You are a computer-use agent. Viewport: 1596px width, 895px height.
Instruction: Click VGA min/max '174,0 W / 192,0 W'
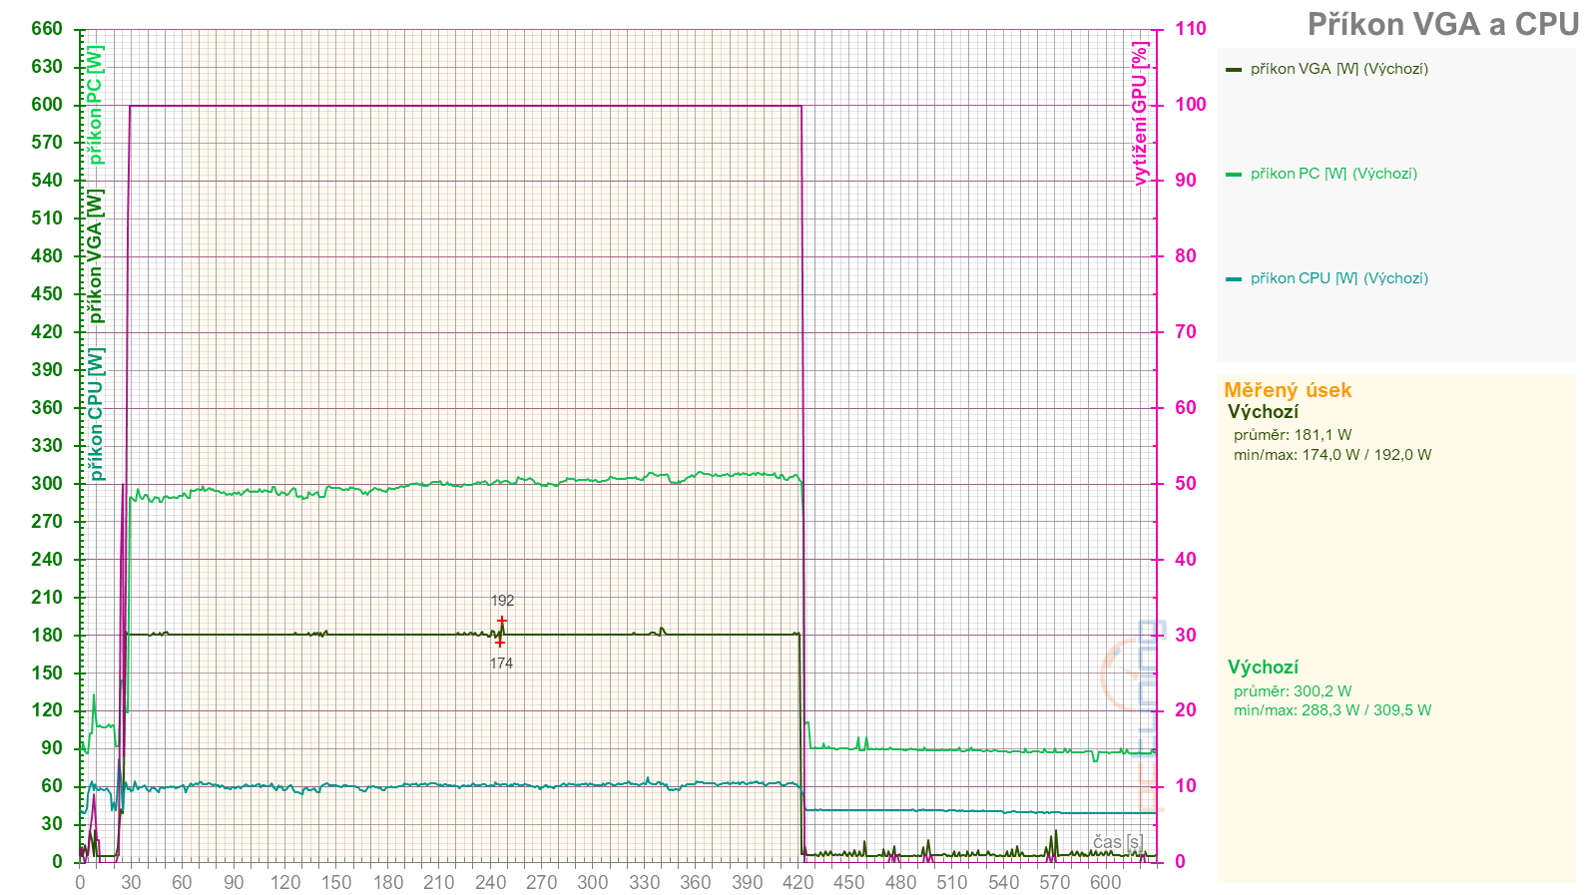1366,455
